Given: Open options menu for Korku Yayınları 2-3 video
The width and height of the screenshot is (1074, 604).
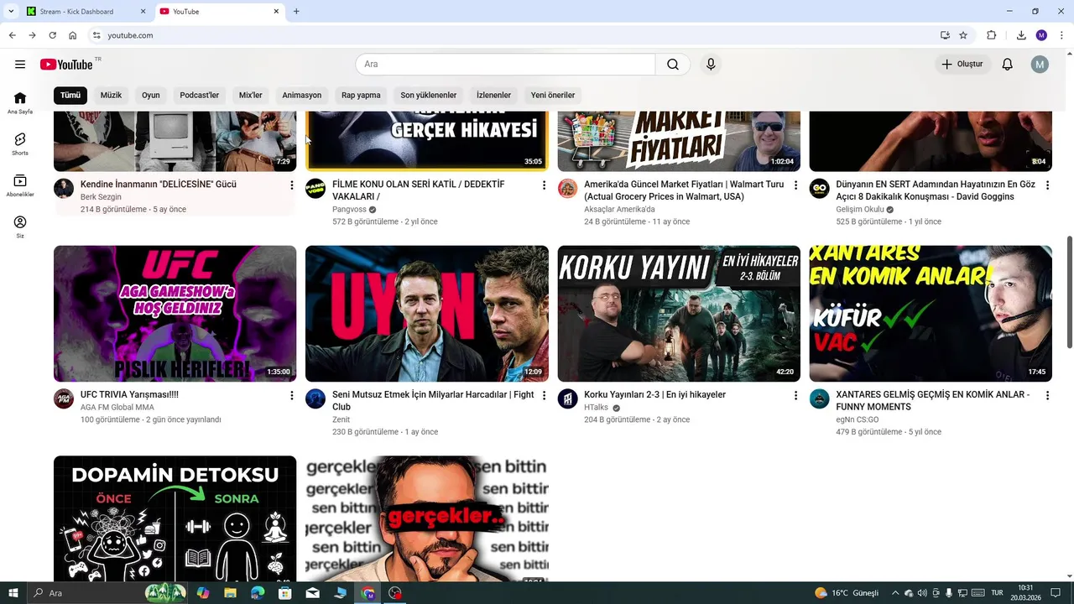Looking at the screenshot, I should pyautogui.click(x=795, y=395).
